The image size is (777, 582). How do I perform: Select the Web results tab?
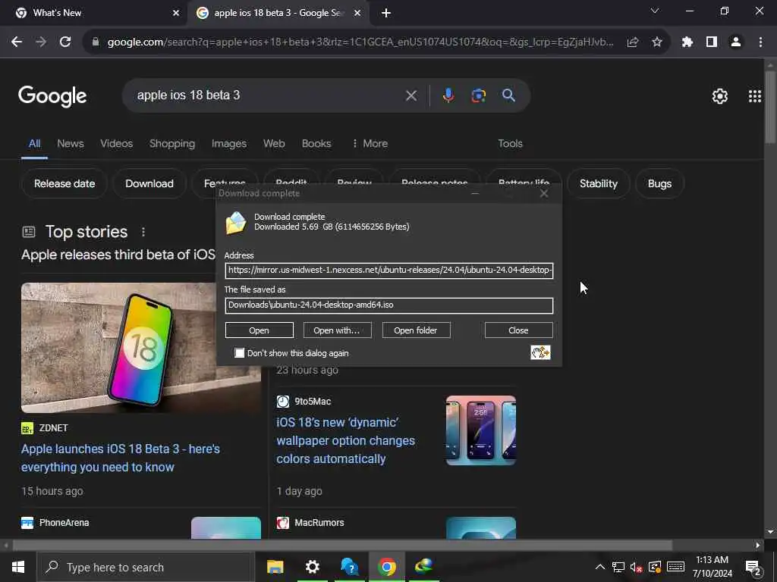pyautogui.click(x=274, y=143)
